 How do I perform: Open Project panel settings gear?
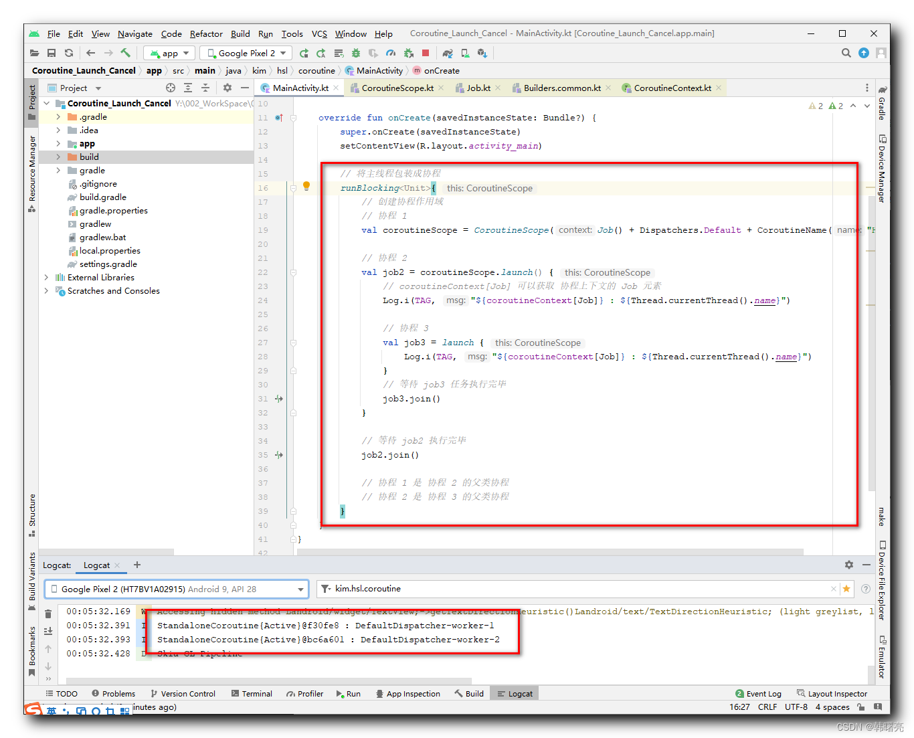(227, 88)
